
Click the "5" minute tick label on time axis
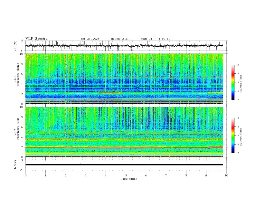click(126, 175)
